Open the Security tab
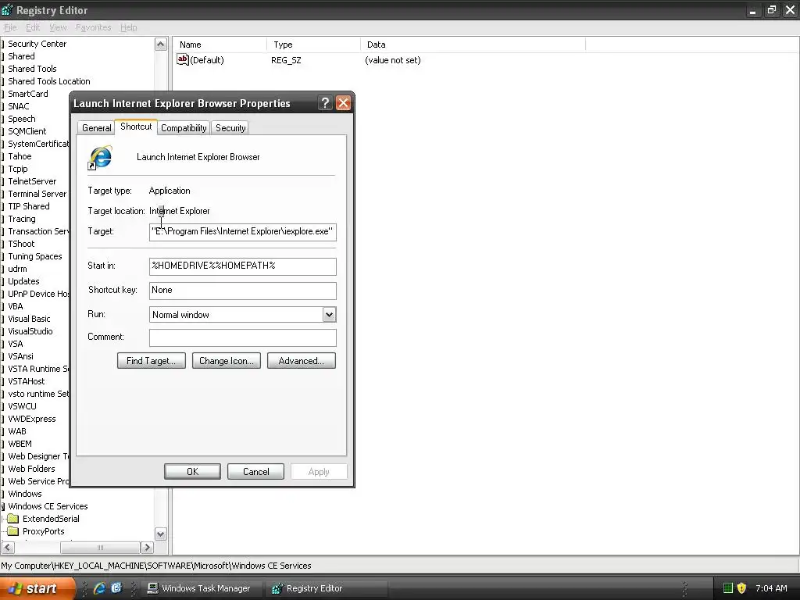 pos(230,128)
